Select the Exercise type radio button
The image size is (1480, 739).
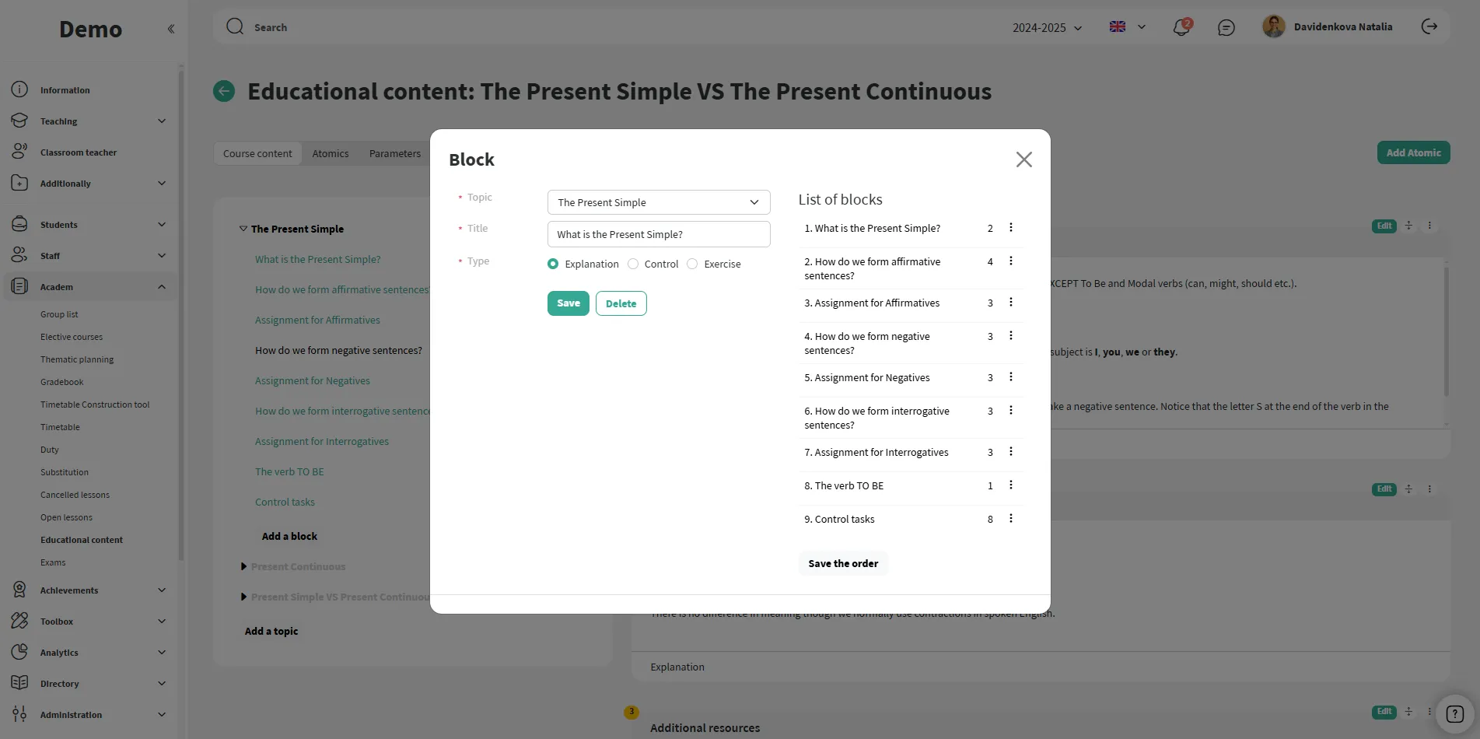692,264
